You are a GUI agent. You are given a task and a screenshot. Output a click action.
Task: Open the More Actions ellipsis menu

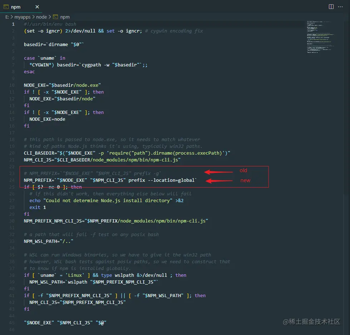tap(340, 7)
